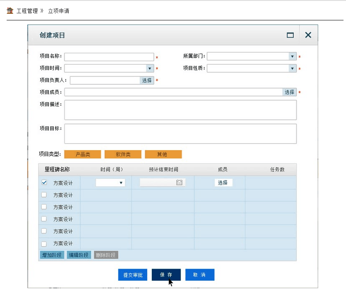The image size is (346, 289).
Task: Open the calendar picker for 预计结束时间
Action: (x=179, y=183)
